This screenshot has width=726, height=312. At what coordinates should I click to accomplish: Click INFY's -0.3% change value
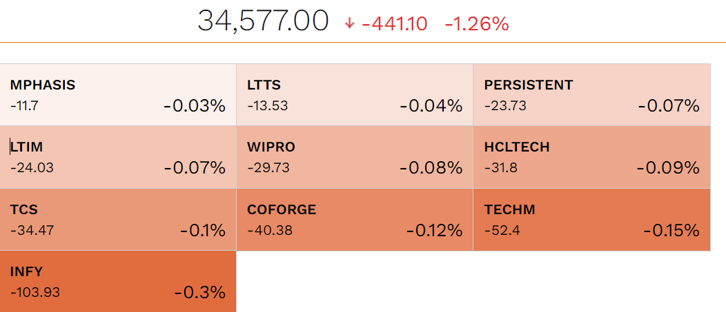point(200,293)
